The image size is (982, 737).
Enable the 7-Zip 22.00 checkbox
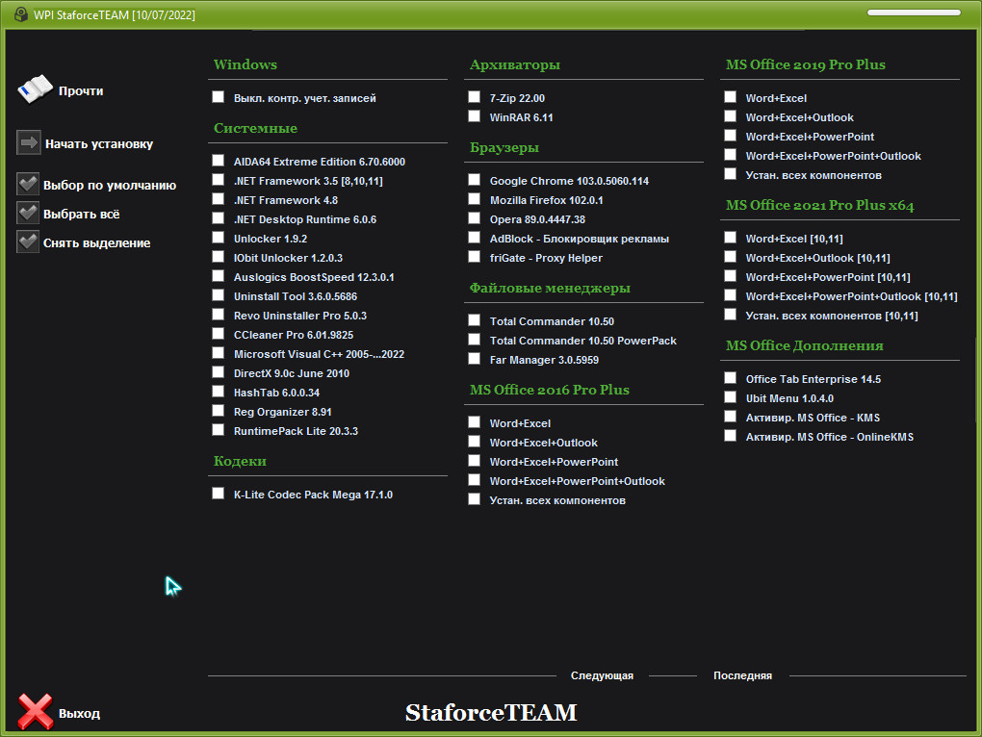[x=474, y=97]
